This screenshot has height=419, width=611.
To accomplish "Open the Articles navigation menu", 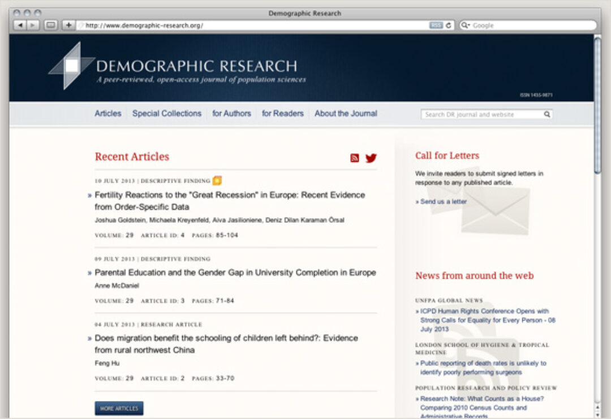I will pyautogui.click(x=108, y=114).
